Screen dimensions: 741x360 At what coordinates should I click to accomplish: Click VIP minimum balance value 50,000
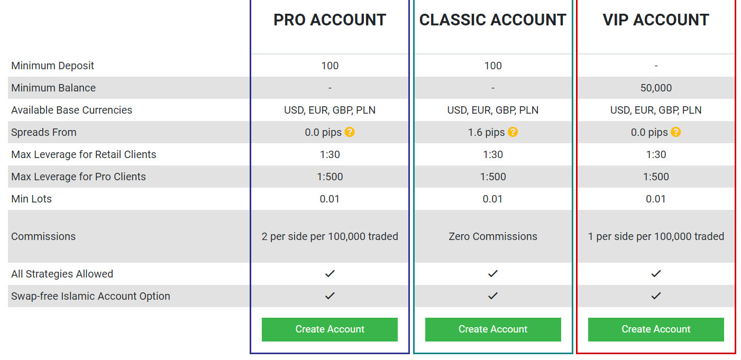click(x=656, y=88)
